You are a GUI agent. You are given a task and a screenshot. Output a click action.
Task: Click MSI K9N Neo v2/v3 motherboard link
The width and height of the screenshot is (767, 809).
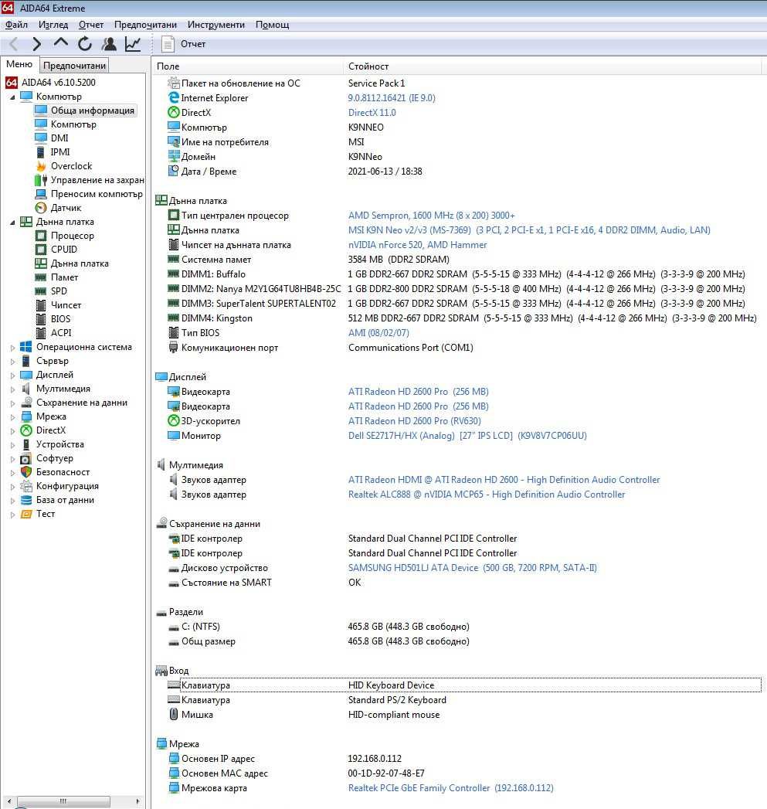click(x=528, y=230)
